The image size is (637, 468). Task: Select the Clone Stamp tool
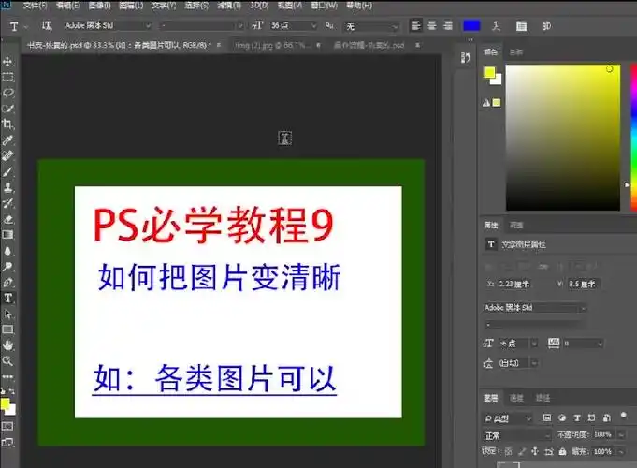pos(7,187)
